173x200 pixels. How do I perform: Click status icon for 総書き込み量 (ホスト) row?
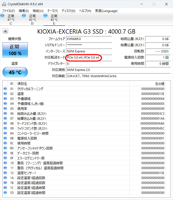point(5,118)
